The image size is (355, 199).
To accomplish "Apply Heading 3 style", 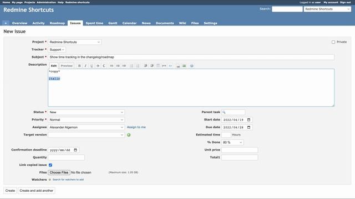I will click(124, 66).
